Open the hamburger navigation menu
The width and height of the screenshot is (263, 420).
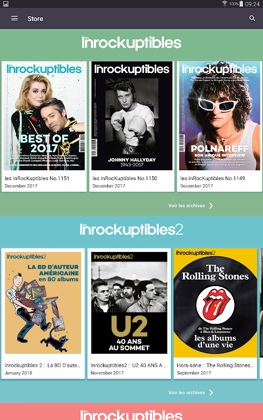(x=14, y=18)
